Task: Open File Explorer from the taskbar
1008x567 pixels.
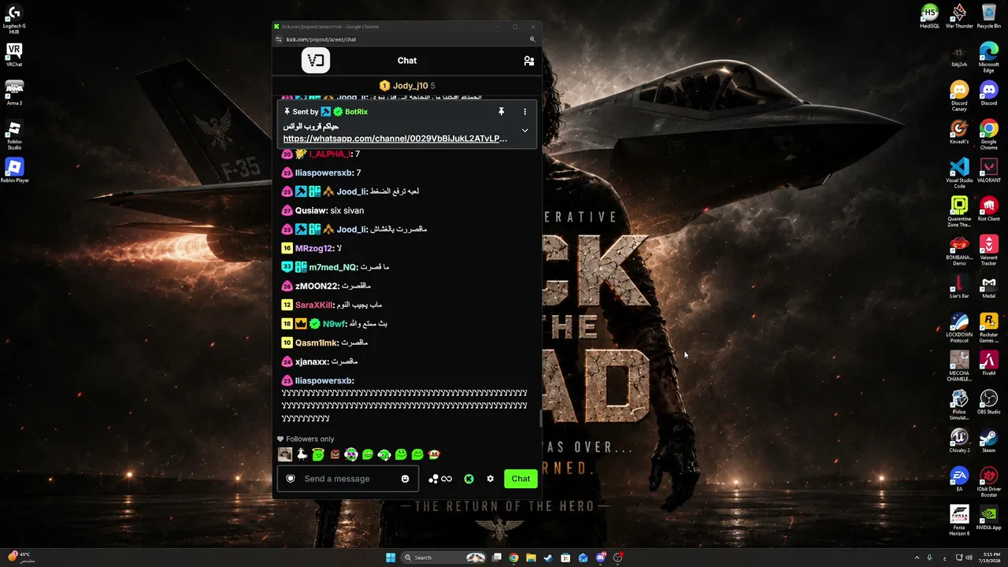Action: coord(531,558)
